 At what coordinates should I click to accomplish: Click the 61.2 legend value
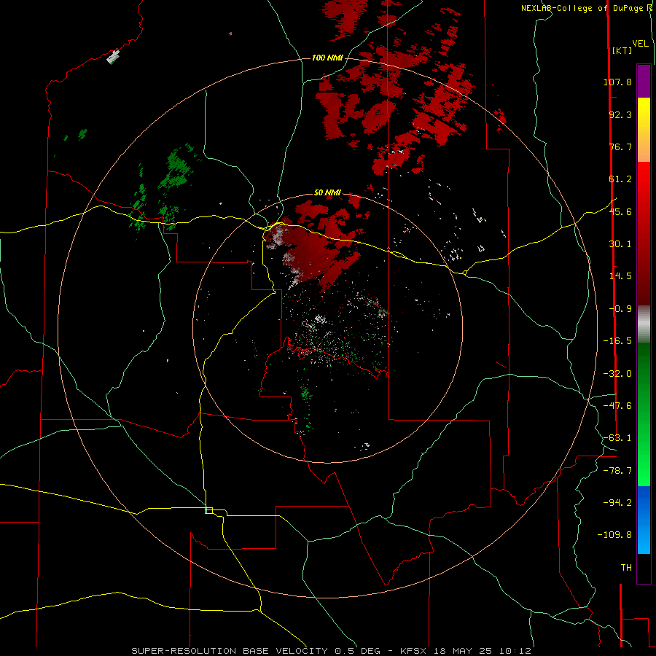(x=620, y=179)
